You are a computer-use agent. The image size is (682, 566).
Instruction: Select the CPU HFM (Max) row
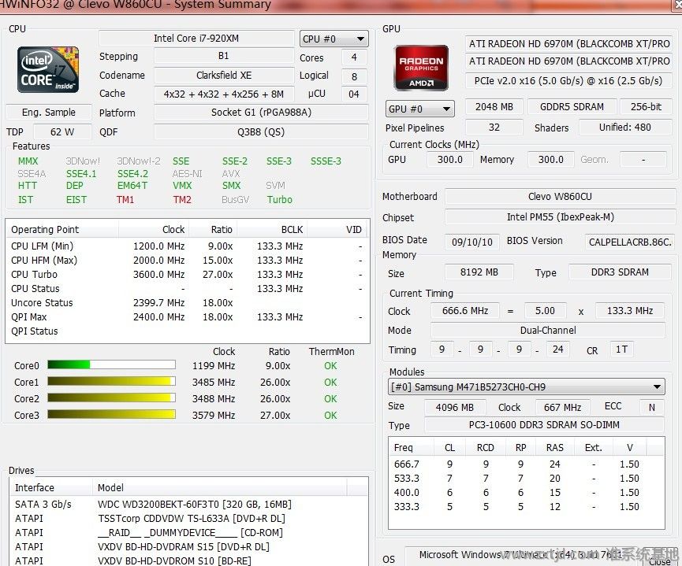pos(187,261)
